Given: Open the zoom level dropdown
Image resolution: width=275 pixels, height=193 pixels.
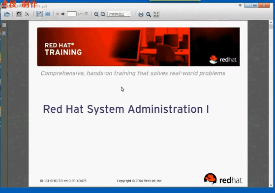Looking at the screenshot, I should pos(119,14).
